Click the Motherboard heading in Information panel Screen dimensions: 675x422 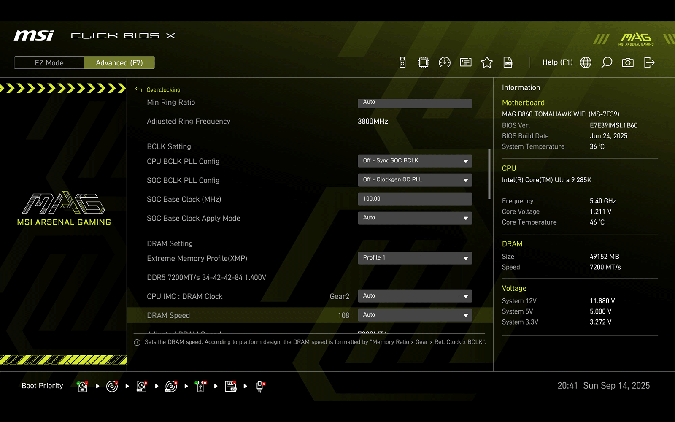[523, 103]
